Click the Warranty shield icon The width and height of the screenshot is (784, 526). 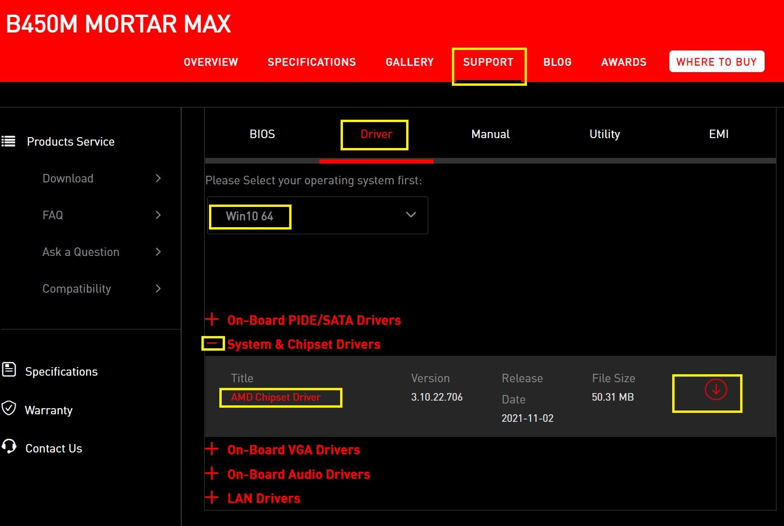pyautogui.click(x=9, y=408)
